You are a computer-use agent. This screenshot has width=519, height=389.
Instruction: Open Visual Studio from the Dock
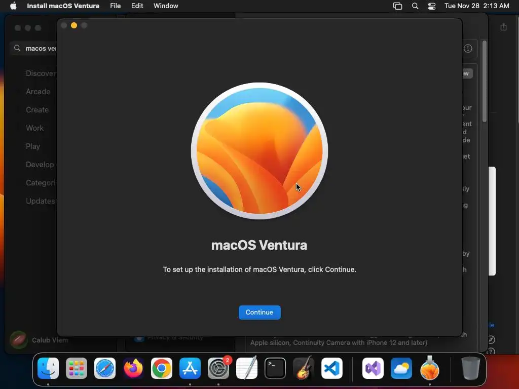click(373, 368)
